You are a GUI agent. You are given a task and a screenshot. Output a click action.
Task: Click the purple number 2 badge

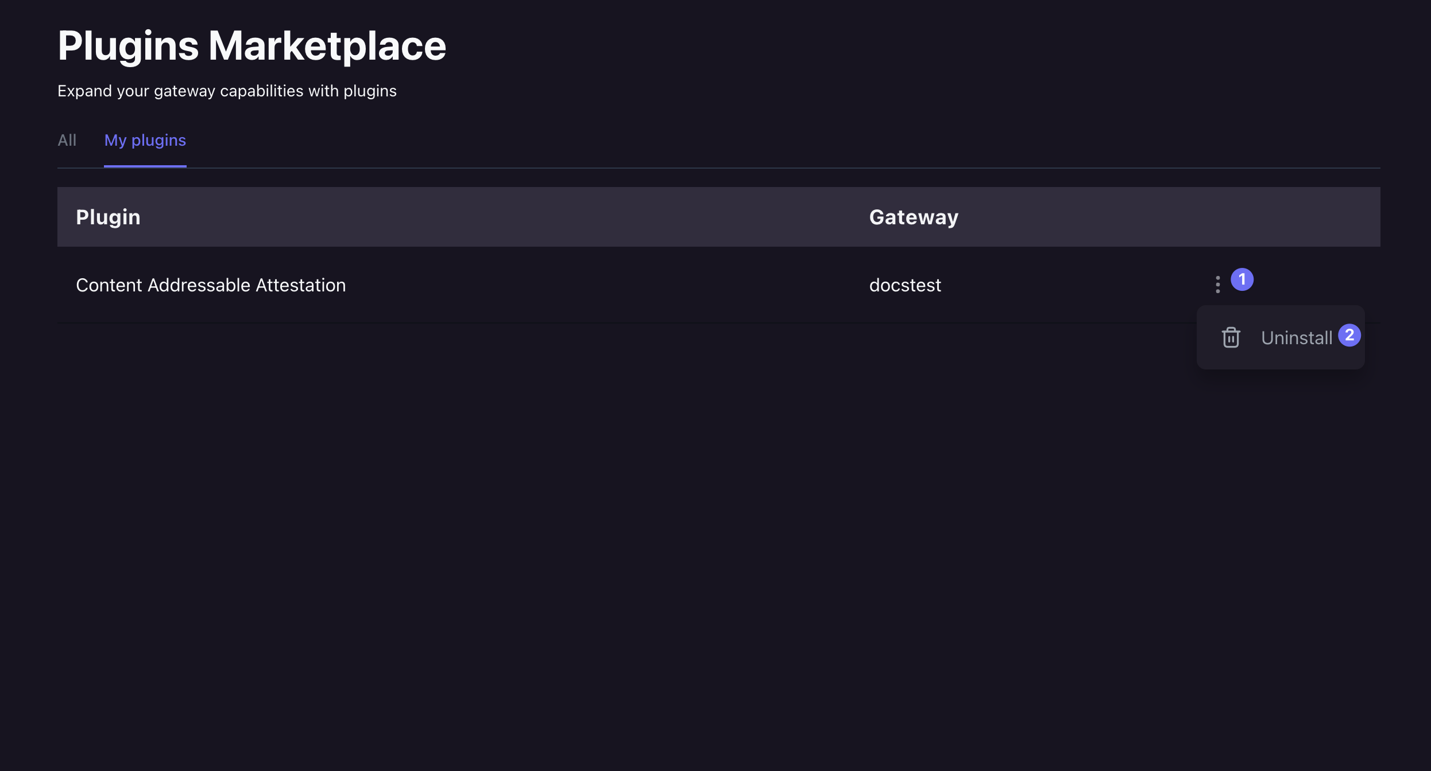click(x=1349, y=335)
